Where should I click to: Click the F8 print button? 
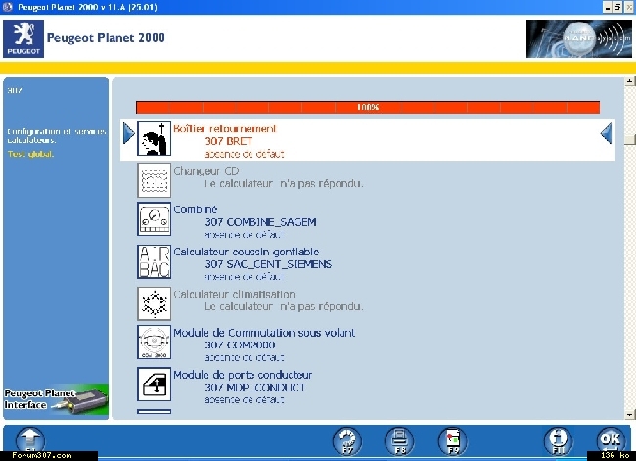399,440
